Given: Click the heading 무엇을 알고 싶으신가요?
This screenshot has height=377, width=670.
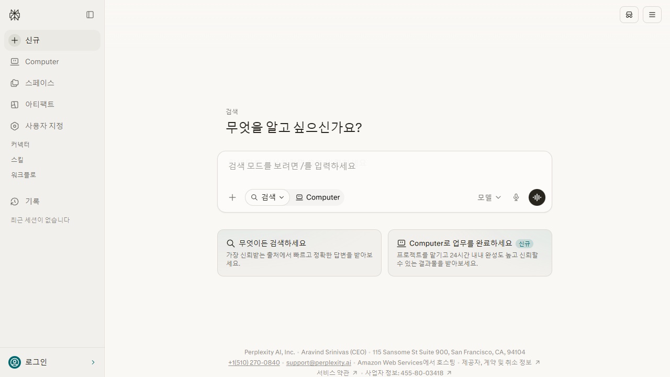Looking at the screenshot, I should [x=294, y=127].
